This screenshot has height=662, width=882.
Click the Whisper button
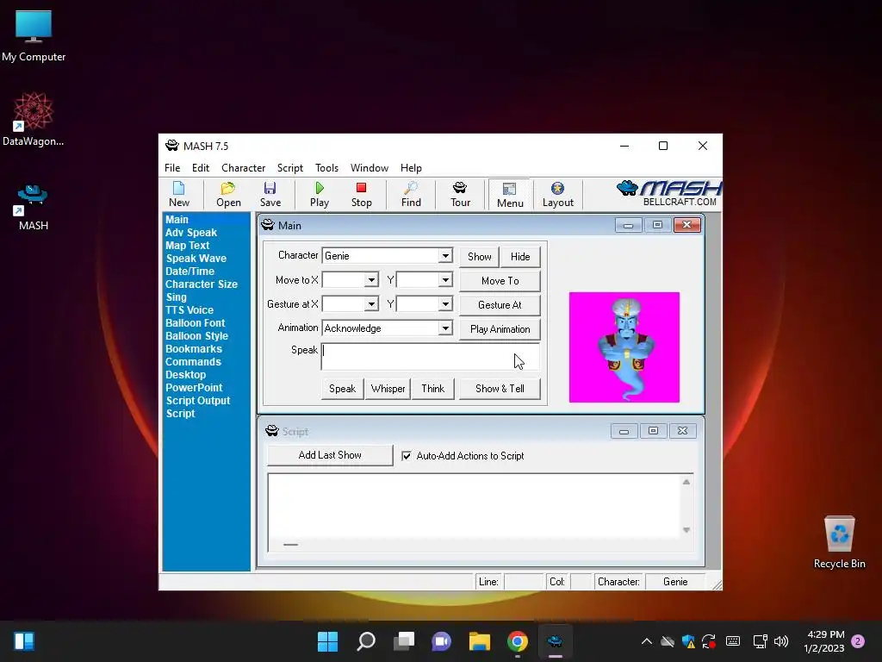388,389
